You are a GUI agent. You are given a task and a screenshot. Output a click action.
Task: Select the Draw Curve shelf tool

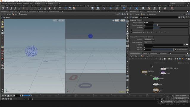(x=40, y=8)
